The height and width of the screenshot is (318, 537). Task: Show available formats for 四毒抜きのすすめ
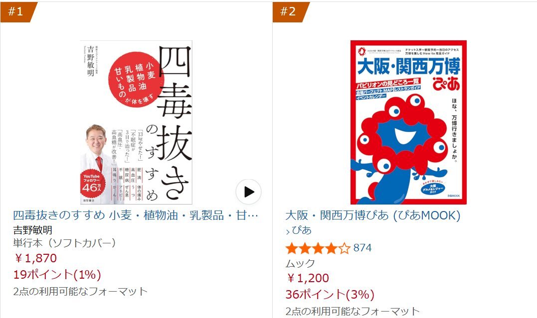tap(80, 291)
